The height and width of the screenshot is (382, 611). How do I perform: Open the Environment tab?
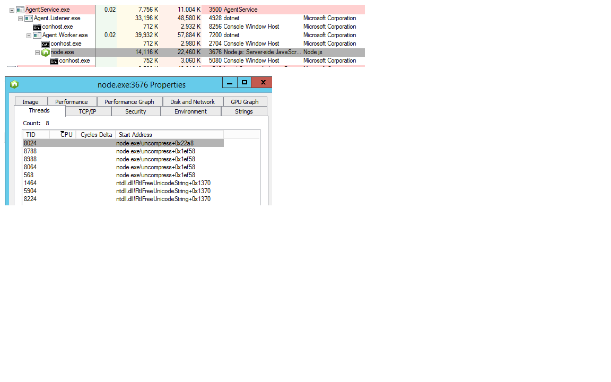point(190,111)
